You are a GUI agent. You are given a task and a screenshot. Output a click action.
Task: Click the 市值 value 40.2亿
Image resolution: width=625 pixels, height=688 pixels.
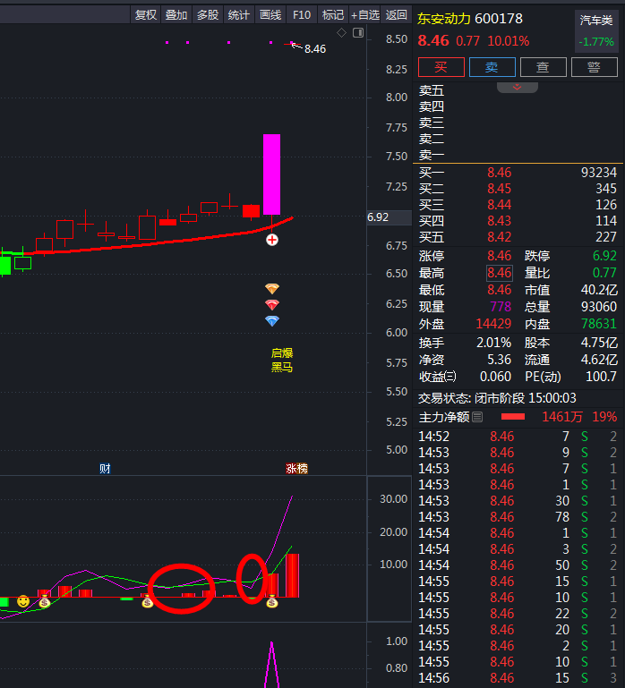point(599,290)
